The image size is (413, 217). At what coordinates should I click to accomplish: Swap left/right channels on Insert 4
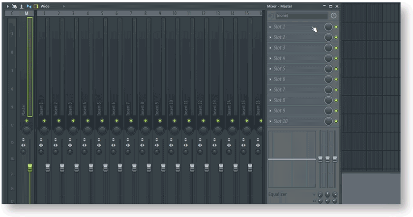pos(84,145)
